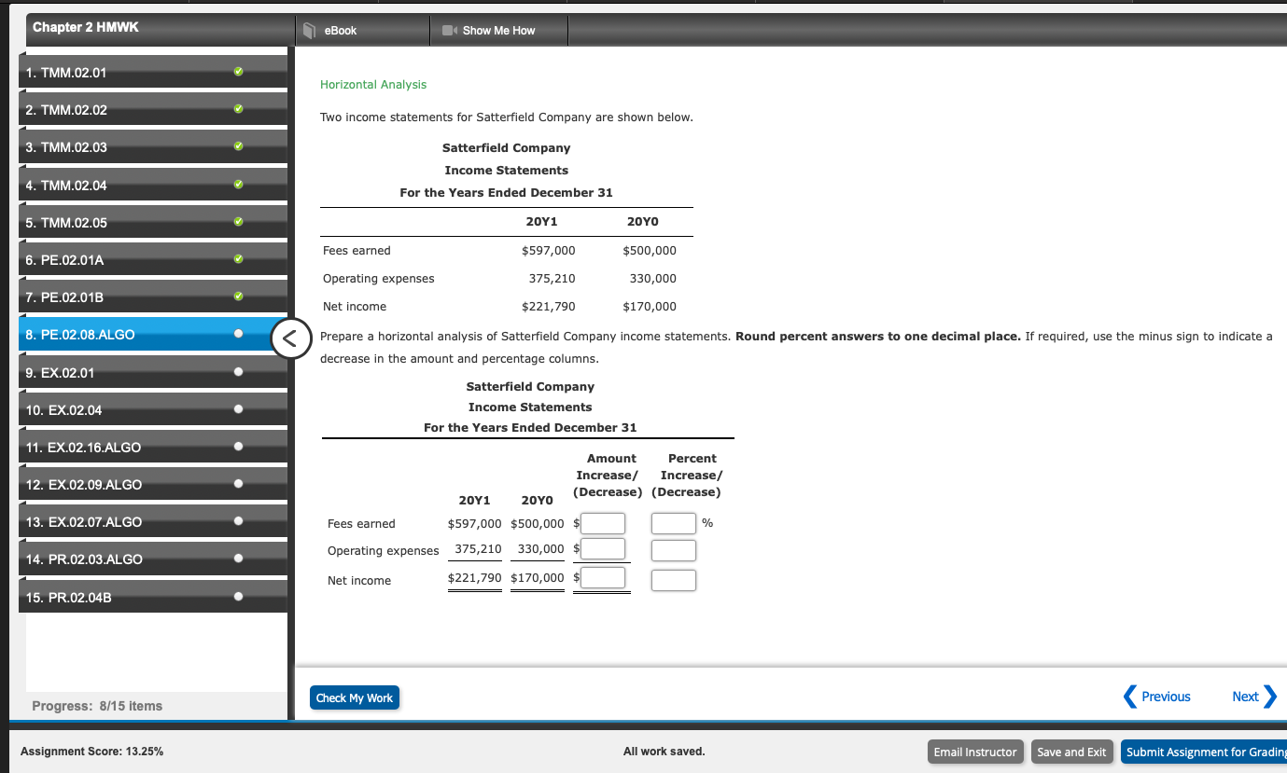Click status dot beside EX.02.09.ALGO
The image size is (1287, 773).
pos(239,484)
